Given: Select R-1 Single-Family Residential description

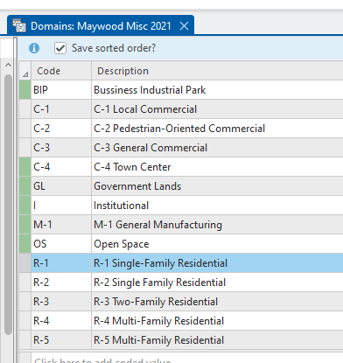Looking at the screenshot, I should click(x=217, y=263).
